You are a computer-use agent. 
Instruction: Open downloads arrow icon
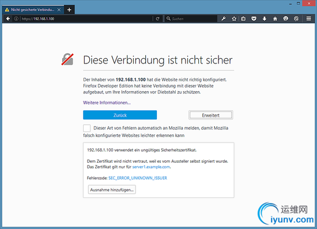point(265,18)
